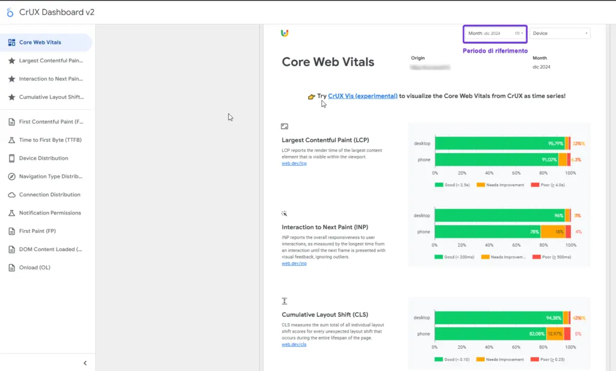Click the Time to First Byte flask icon

click(12, 140)
